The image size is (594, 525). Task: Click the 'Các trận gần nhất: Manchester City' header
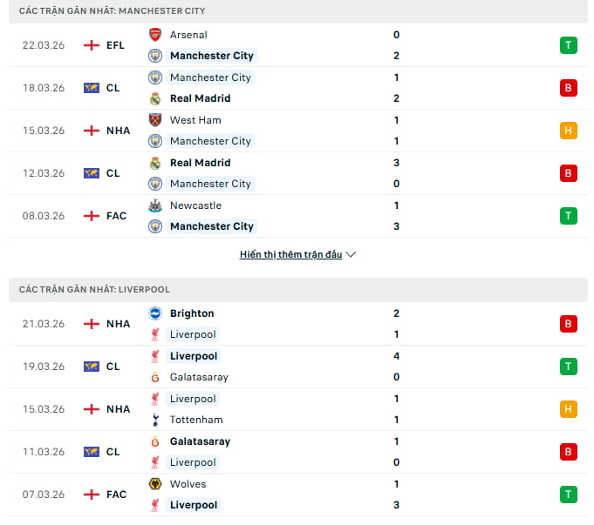tap(113, 10)
